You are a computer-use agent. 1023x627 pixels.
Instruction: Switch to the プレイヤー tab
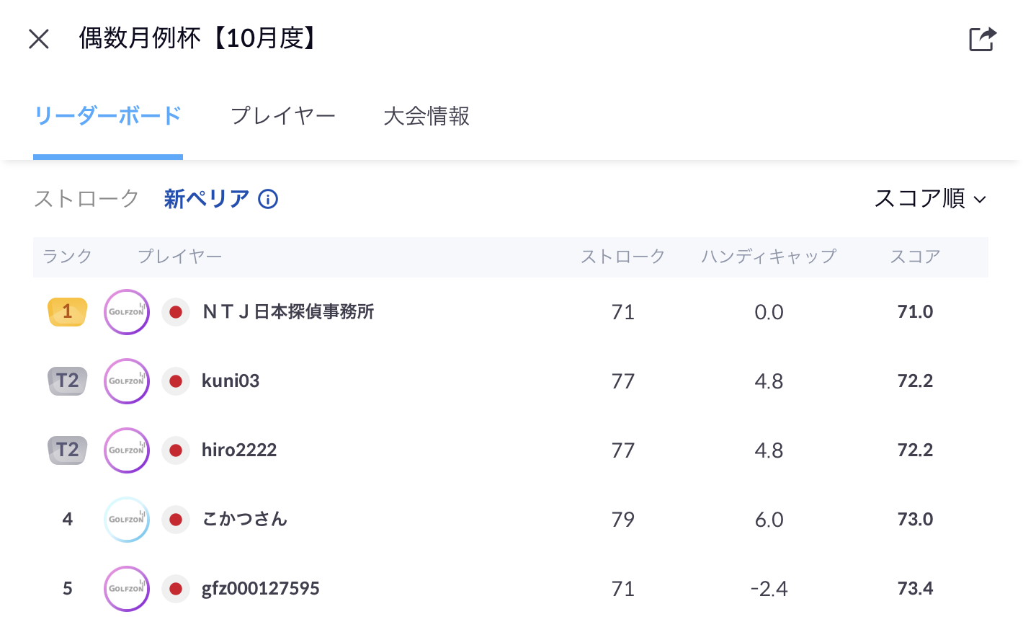pos(283,116)
